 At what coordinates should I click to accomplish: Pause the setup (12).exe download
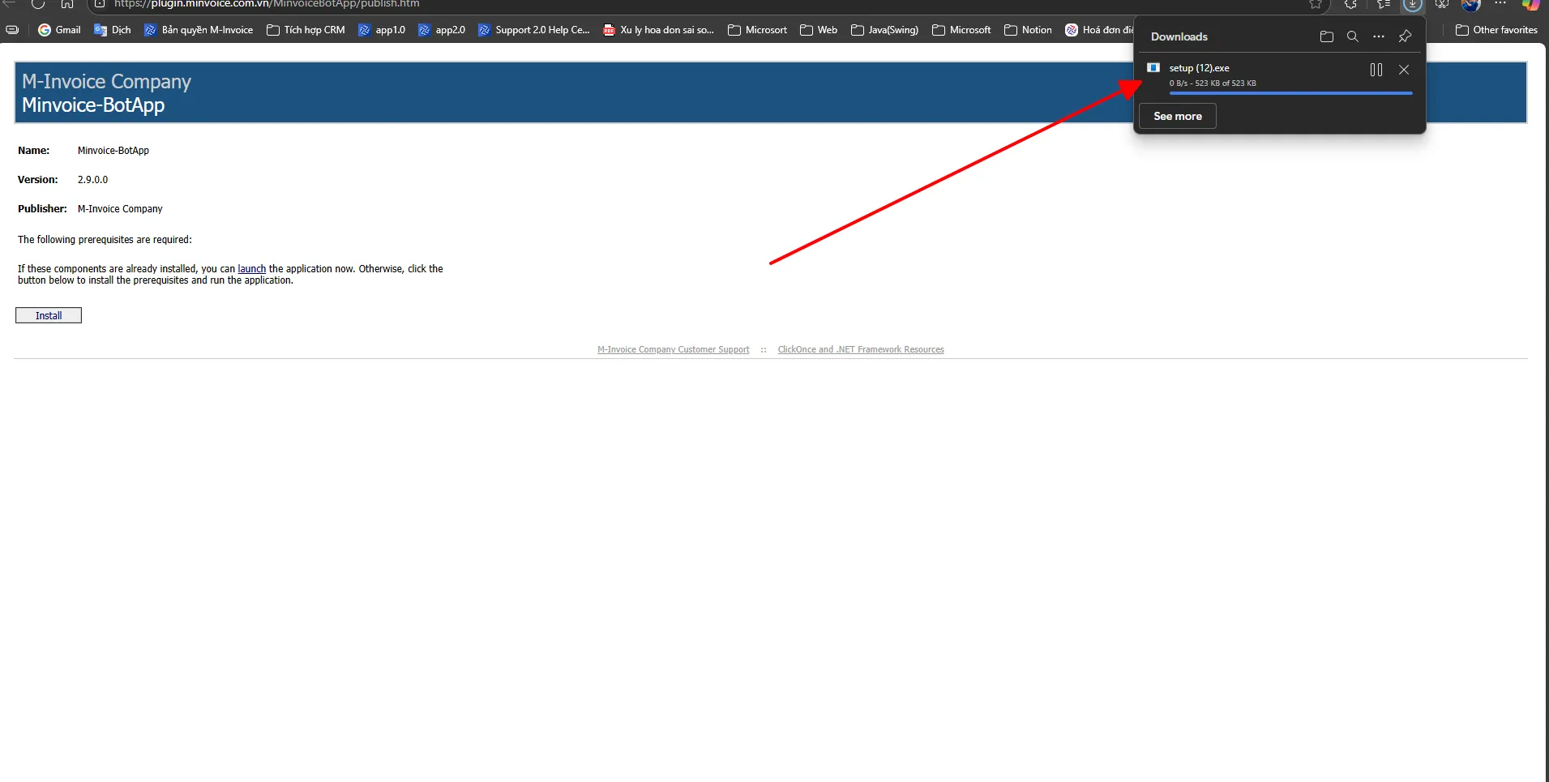coord(1376,70)
